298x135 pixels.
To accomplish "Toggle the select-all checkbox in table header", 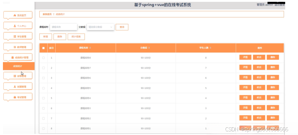I will tap(43, 48).
